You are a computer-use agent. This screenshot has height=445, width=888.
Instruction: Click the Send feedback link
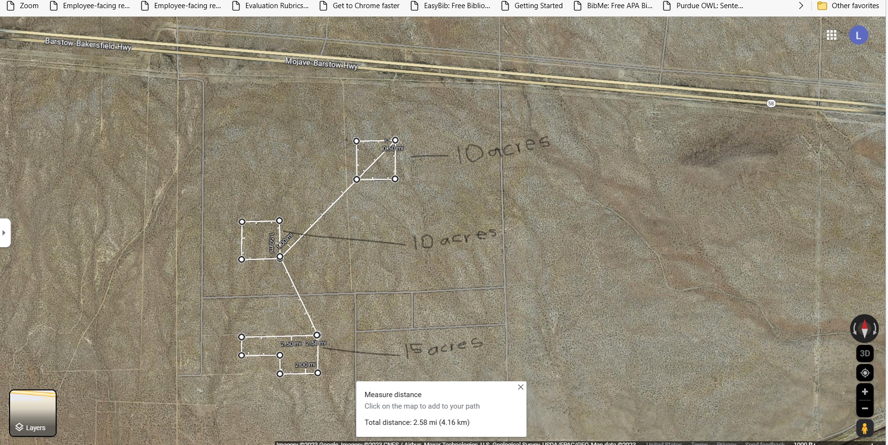point(766,444)
